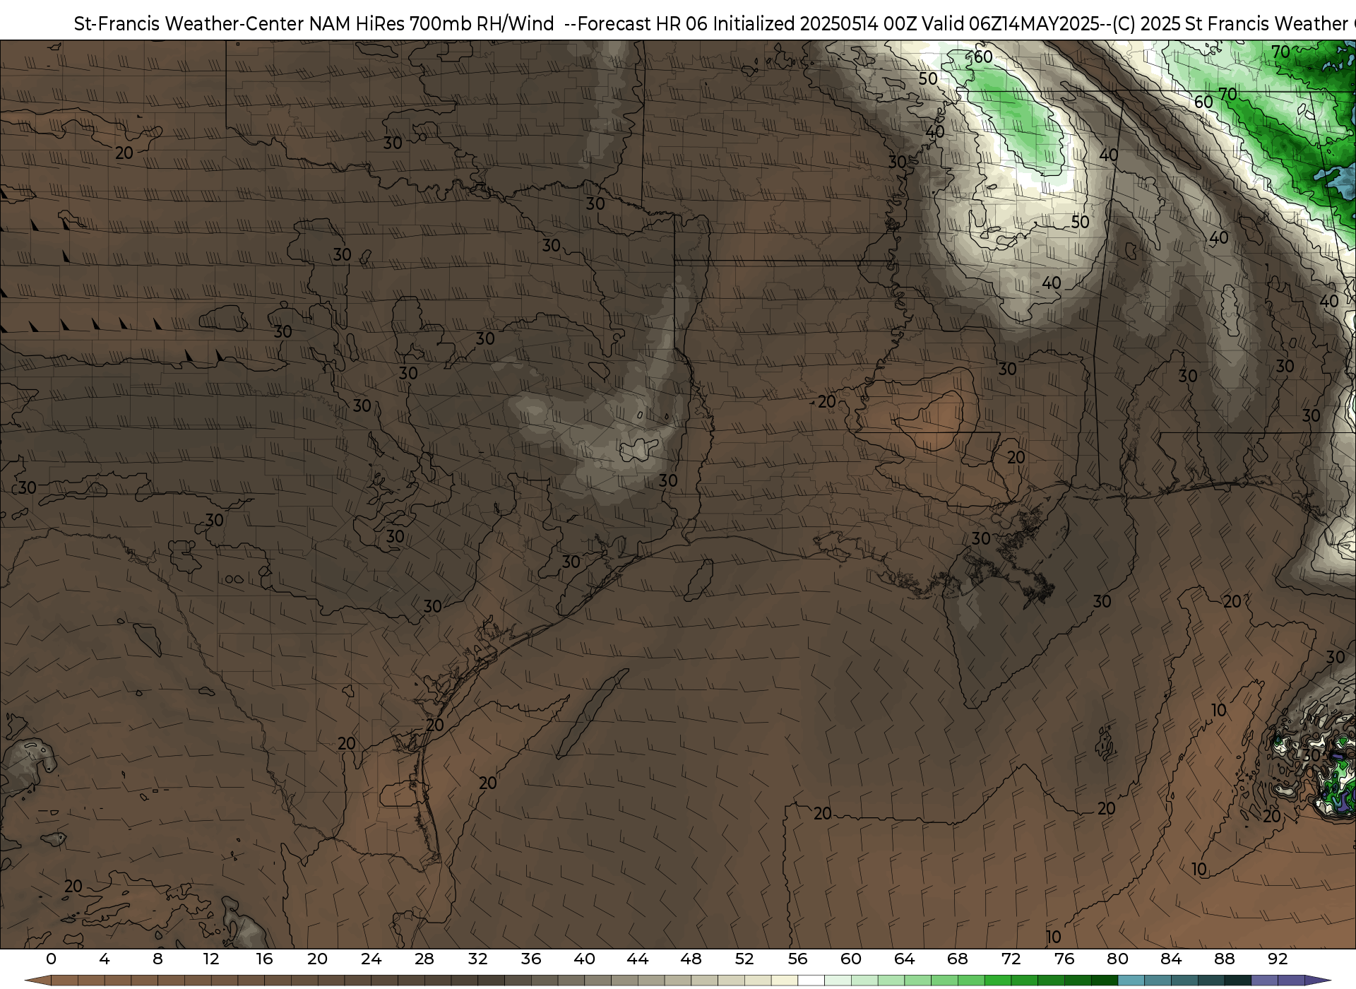Screen dimensions: 1356x989
Task: Click the colorbar label "28"
Action: click(x=424, y=959)
